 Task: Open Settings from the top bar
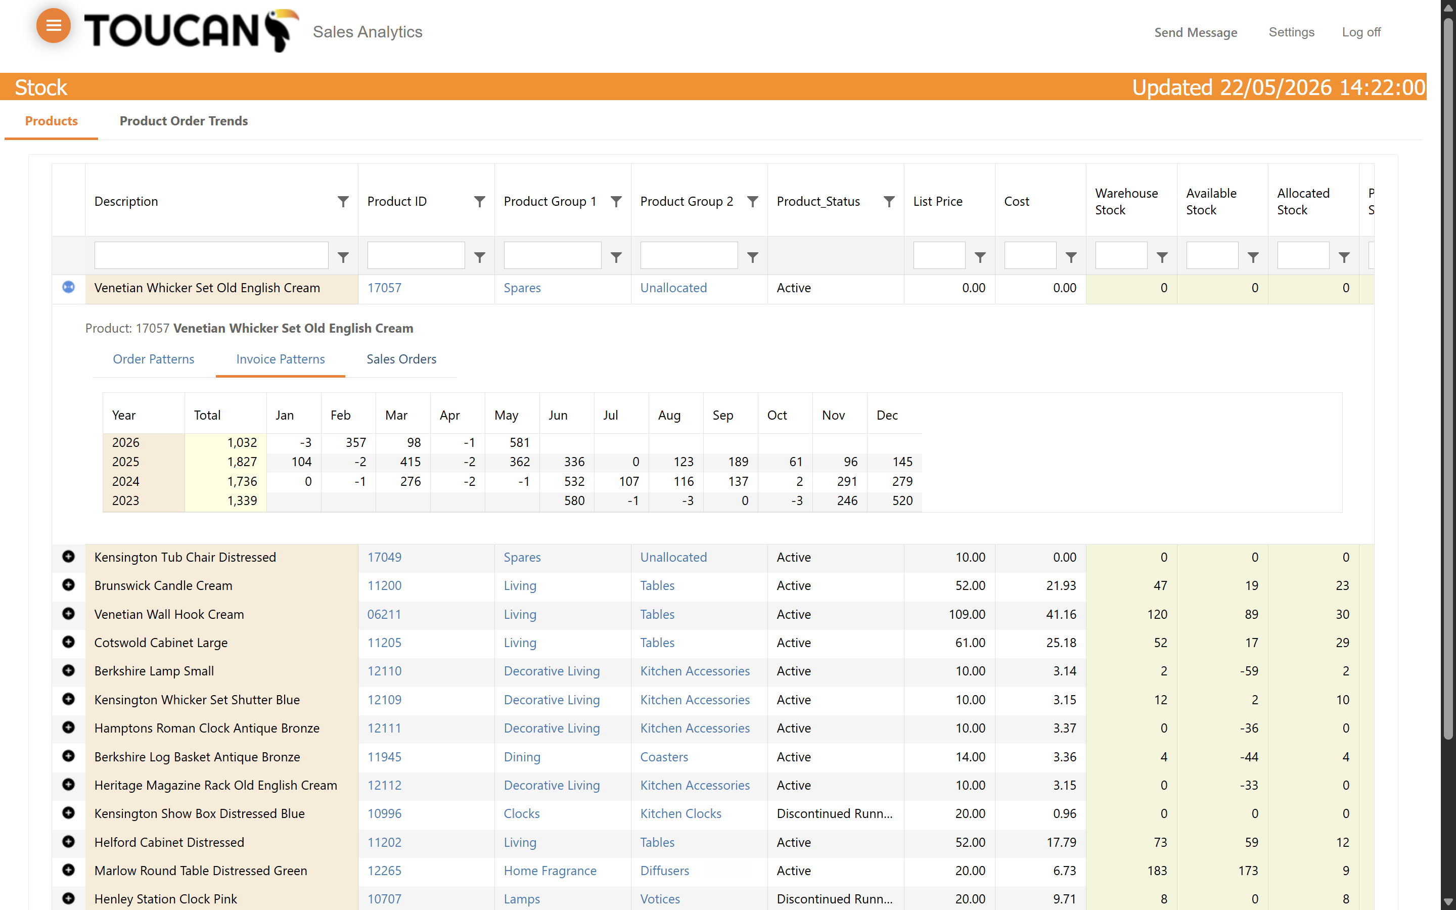point(1291,32)
